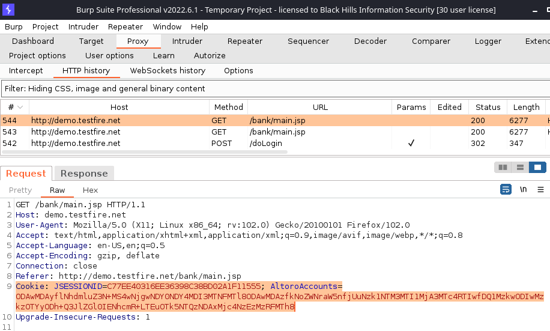Switch message view to Hex
The width and height of the screenshot is (550, 331).
tap(90, 190)
